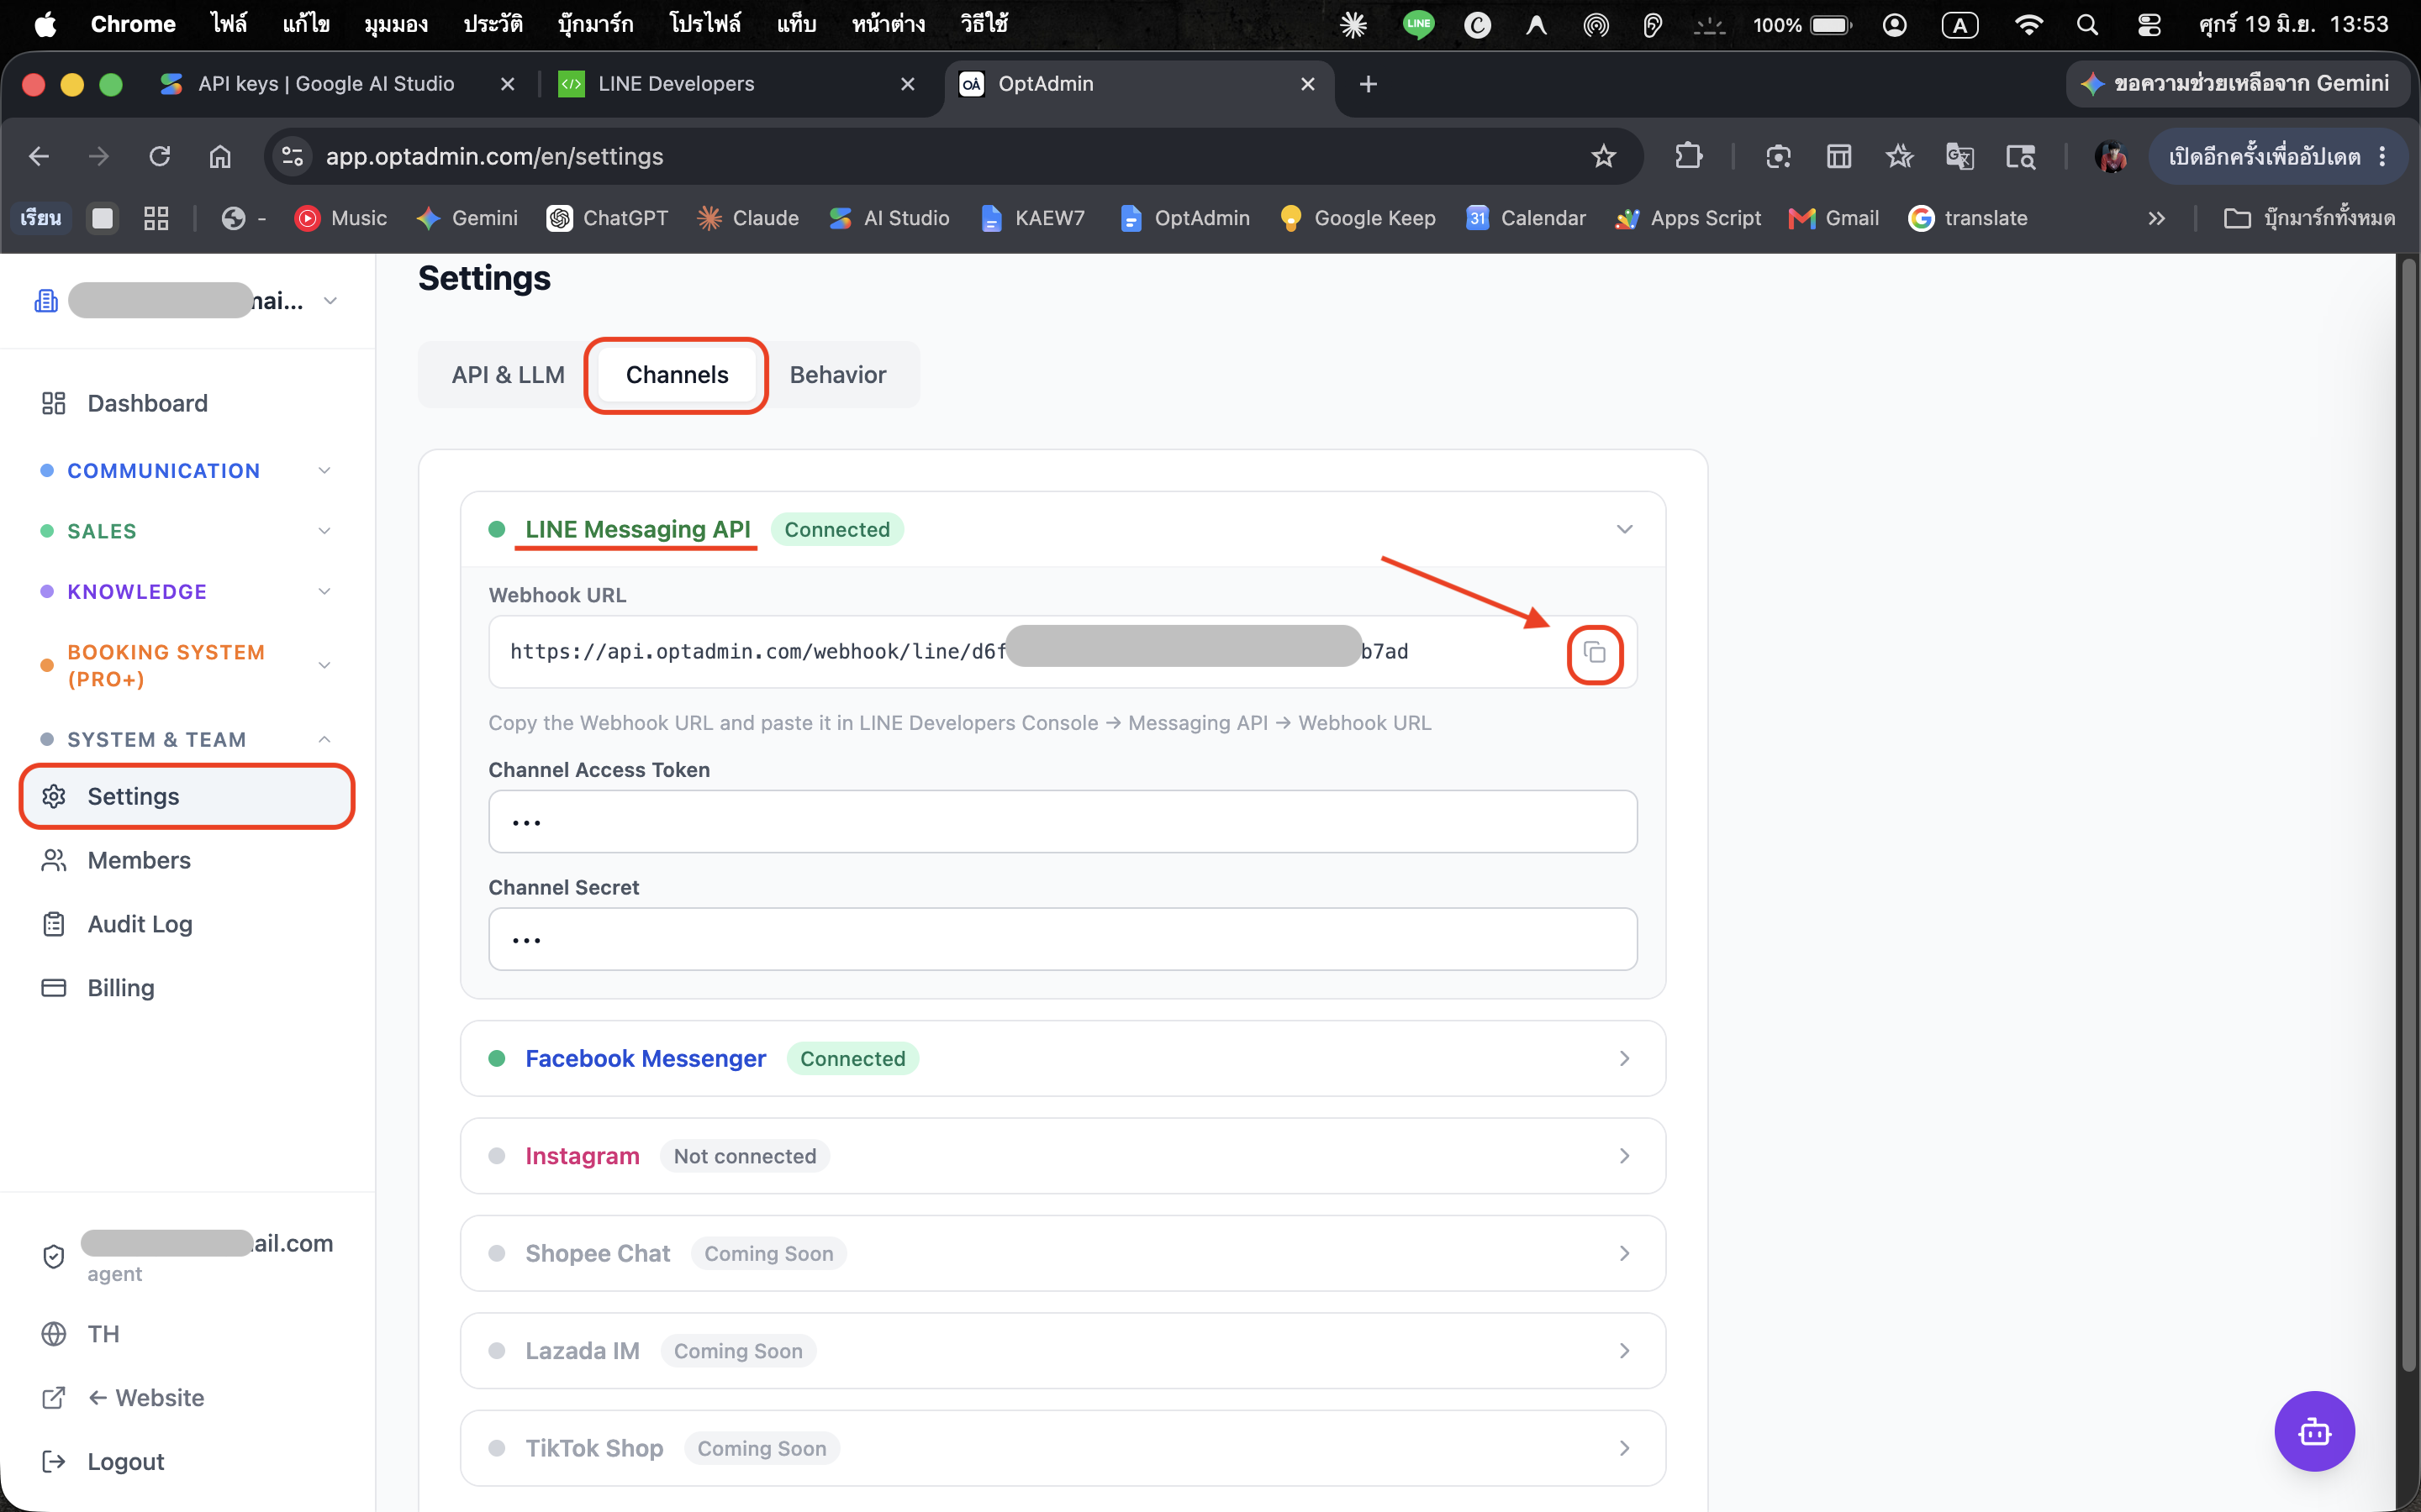Click the globe language icon beside TH
This screenshot has width=2421, height=1512.
(53, 1334)
